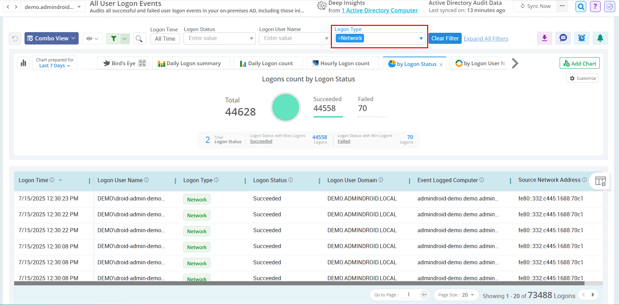Go forward using the header right arrow
The width and height of the screenshot is (619, 305).
pyautogui.click(x=16, y=7)
